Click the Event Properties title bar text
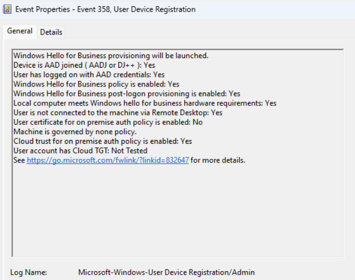355x280 pixels. click(106, 9)
